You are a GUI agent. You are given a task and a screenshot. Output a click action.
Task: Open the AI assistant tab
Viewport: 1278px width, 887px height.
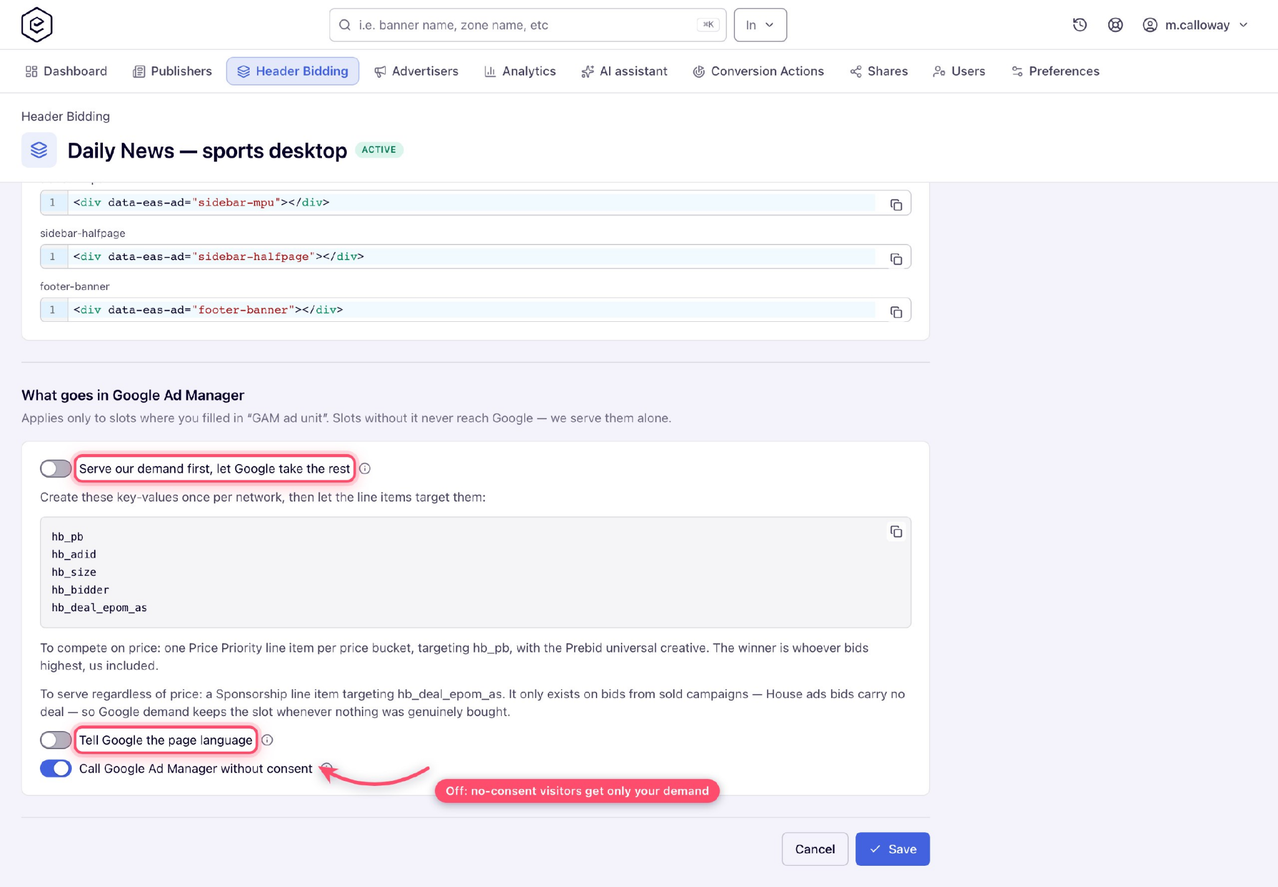[x=624, y=71]
